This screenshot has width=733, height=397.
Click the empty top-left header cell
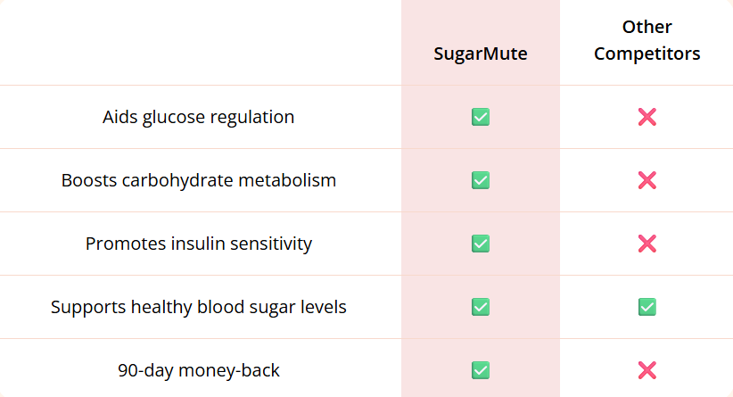[198, 43]
